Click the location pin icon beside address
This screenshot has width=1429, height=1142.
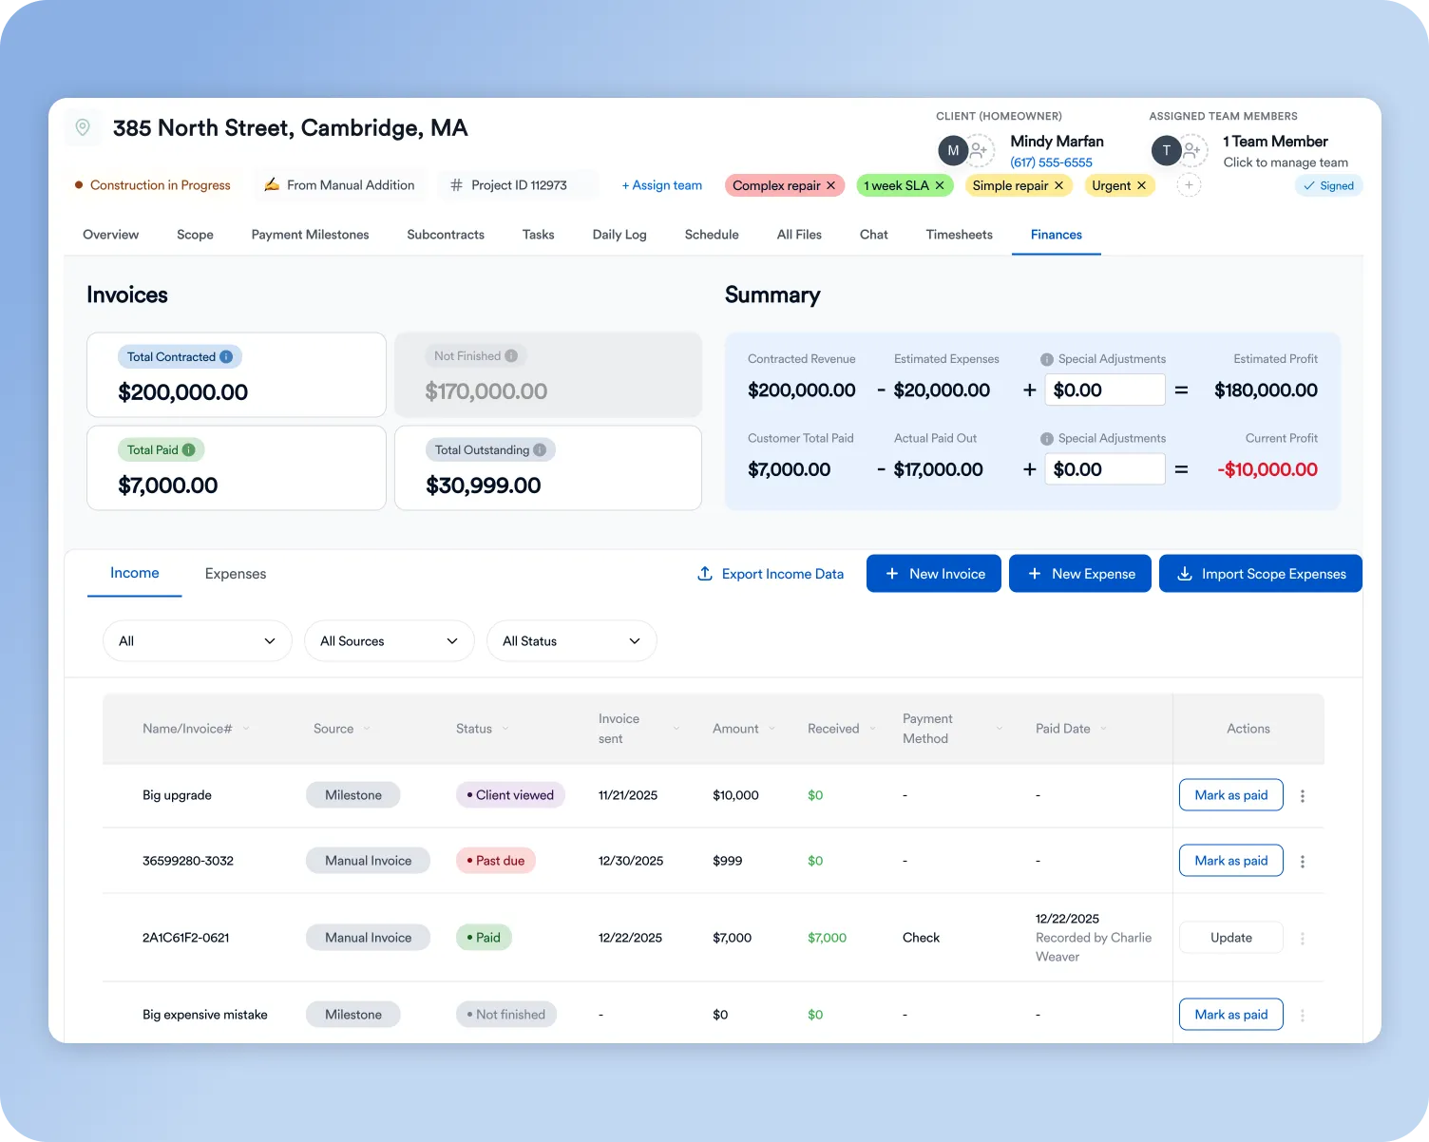pyautogui.click(x=83, y=127)
